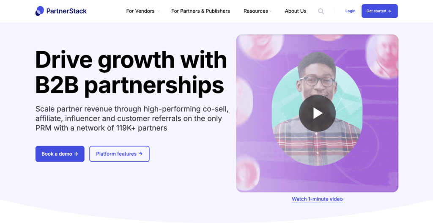Play the hero video
This screenshot has height=223, width=433.
coord(317,113)
